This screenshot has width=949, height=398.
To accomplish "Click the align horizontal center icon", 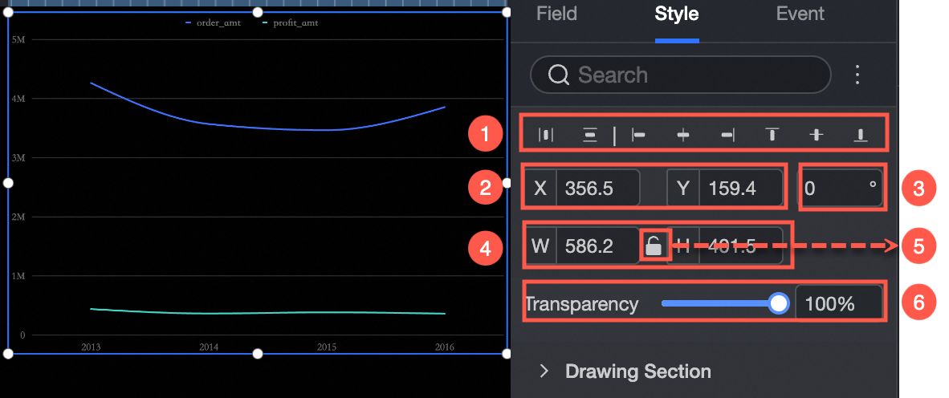I will point(683,135).
